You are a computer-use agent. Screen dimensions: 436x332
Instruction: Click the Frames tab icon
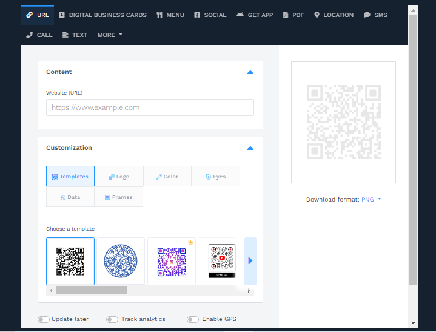click(x=107, y=197)
